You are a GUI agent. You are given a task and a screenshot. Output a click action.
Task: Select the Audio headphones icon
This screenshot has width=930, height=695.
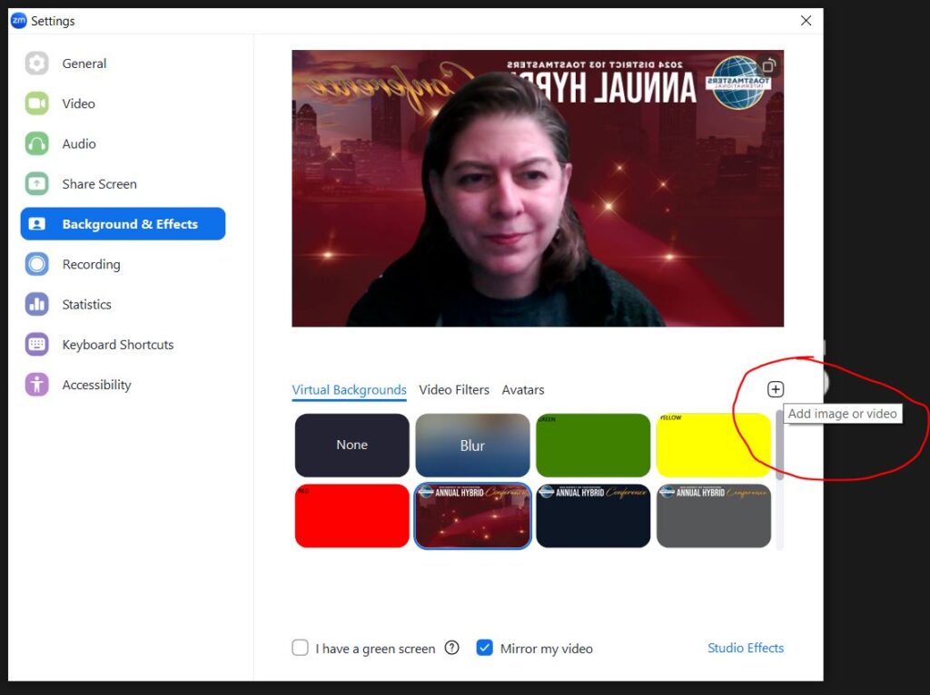(x=37, y=143)
